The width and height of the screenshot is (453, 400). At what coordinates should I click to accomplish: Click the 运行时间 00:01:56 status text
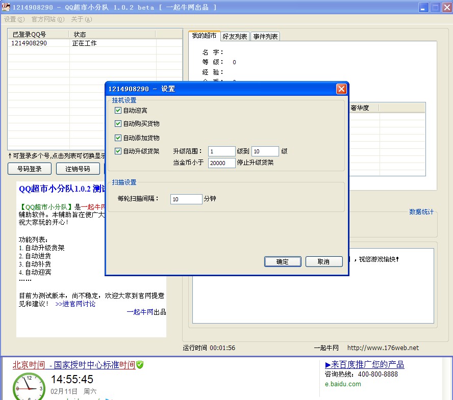tap(209, 348)
